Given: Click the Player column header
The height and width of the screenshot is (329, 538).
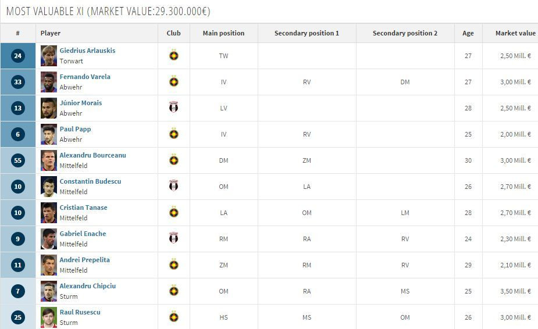Looking at the screenshot, I should tap(51, 33).
